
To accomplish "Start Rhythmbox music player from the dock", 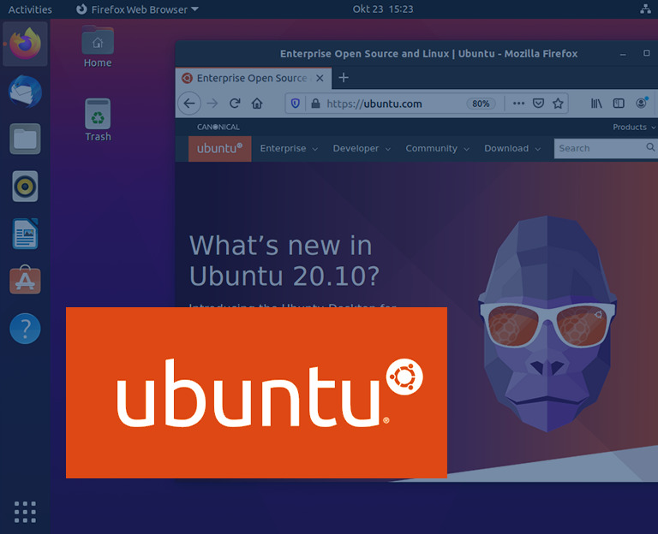I will (x=25, y=186).
